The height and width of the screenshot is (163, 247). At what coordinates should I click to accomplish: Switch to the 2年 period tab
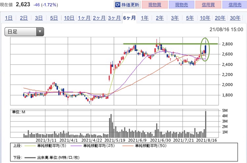coord(160,18)
